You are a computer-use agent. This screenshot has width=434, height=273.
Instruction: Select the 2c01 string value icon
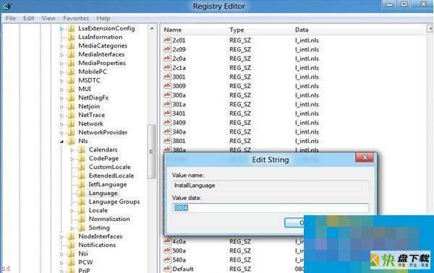click(167, 40)
